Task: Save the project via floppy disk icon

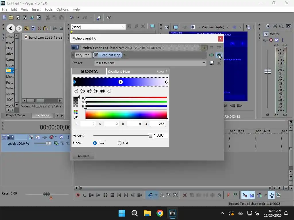Action: (18, 17)
